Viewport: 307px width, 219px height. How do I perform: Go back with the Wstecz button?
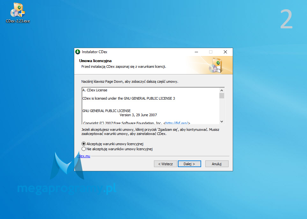pyautogui.click(x=165, y=164)
